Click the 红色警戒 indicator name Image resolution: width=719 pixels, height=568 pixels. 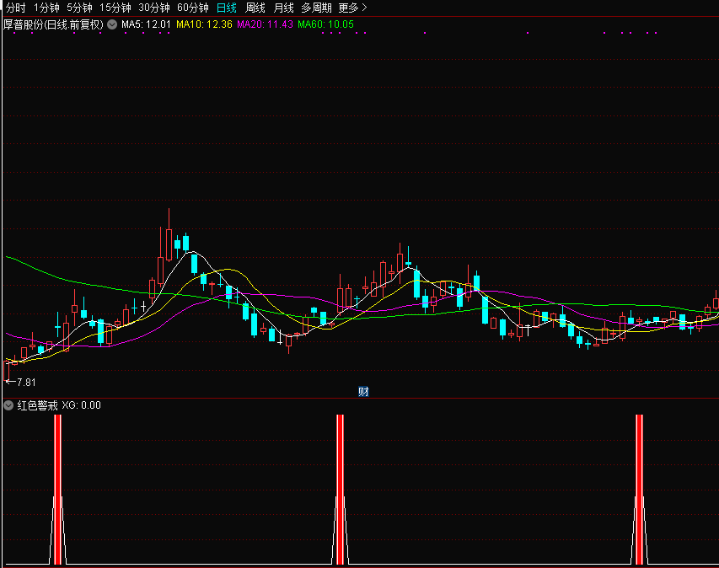[x=38, y=405]
